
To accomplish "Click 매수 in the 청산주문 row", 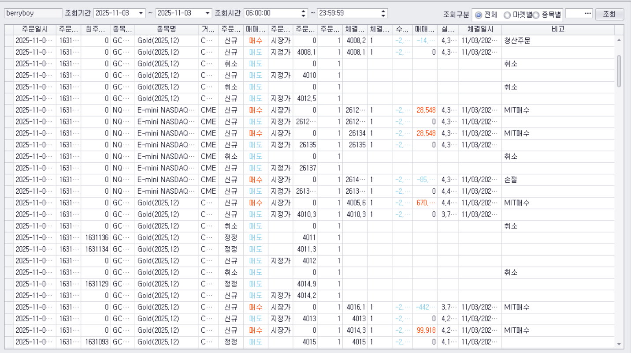I will tap(256, 41).
